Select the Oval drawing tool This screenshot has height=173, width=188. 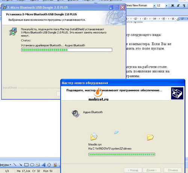(x=32, y=165)
